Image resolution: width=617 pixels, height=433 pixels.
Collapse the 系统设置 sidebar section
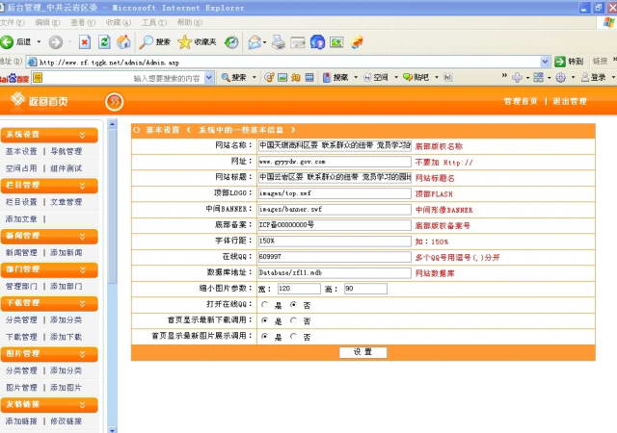pos(82,135)
